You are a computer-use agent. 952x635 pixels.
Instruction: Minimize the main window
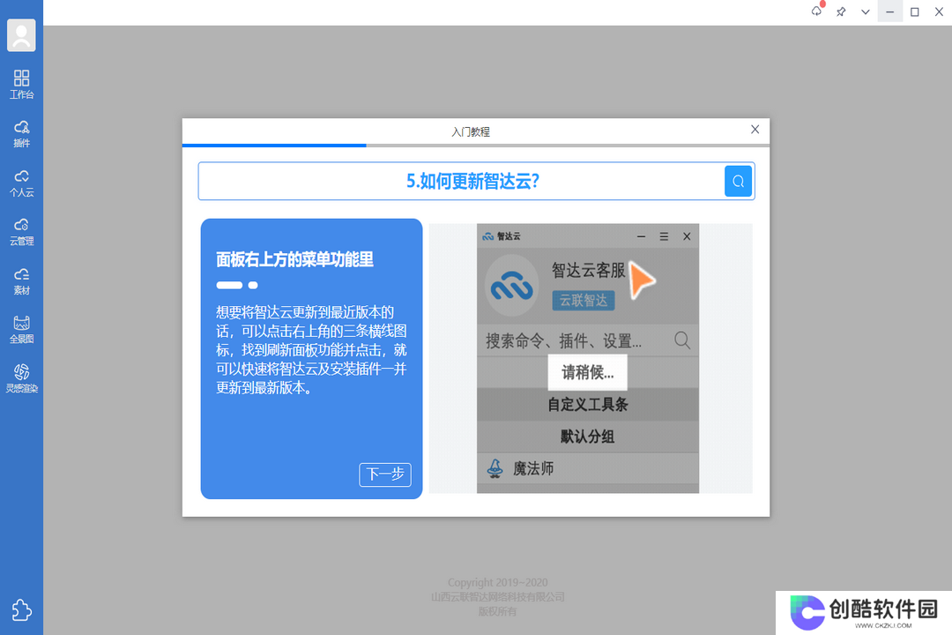tap(890, 11)
